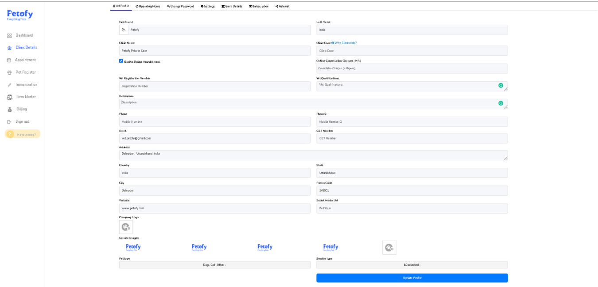The width and height of the screenshot is (598, 287).
Task: Open the Bank Details tab
Action: coord(232,6)
